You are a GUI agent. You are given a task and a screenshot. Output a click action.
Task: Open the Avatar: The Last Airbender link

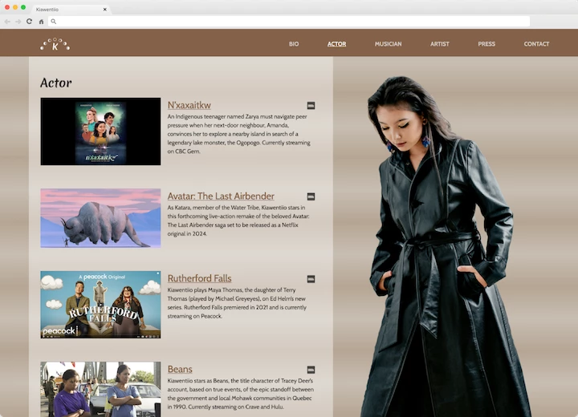[221, 196]
